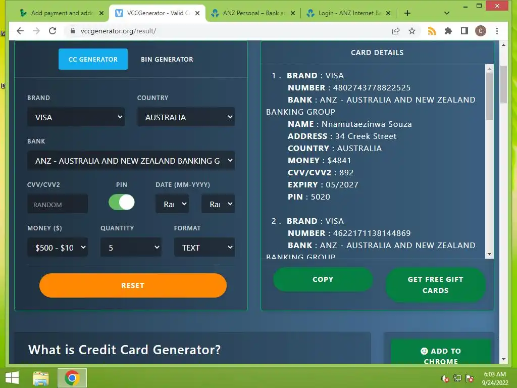Close the Login ANZ Internet Banking tab
The width and height of the screenshot is (517, 388).
[x=388, y=13]
